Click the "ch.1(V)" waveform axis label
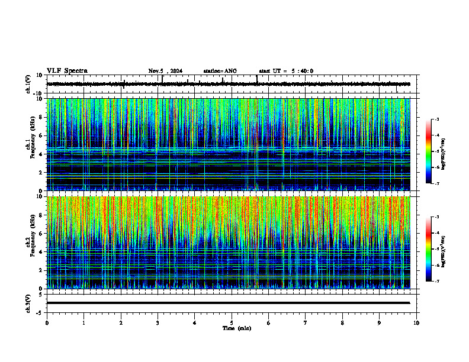The height and width of the screenshot is (362, 469). (x=28, y=84)
